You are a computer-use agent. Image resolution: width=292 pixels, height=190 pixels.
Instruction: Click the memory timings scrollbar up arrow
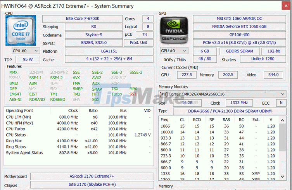pyautogui.click(x=282, y=120)
